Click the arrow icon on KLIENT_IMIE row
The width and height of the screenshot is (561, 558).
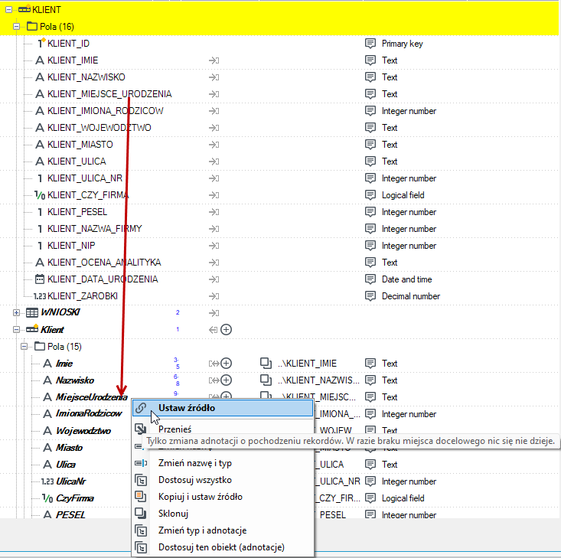click(214, 60)
